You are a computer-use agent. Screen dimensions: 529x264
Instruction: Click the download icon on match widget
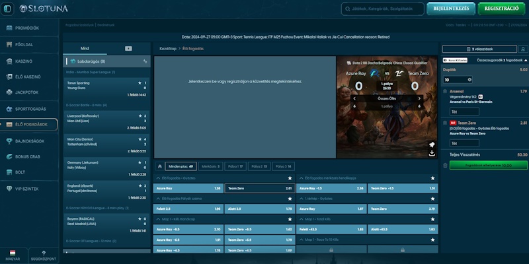(432, 153)
